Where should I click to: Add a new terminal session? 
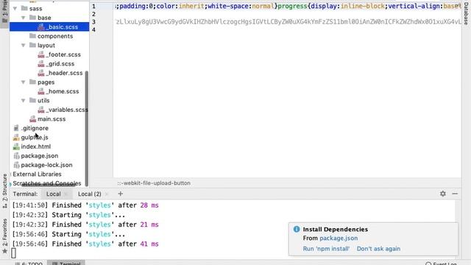point(121,194)
